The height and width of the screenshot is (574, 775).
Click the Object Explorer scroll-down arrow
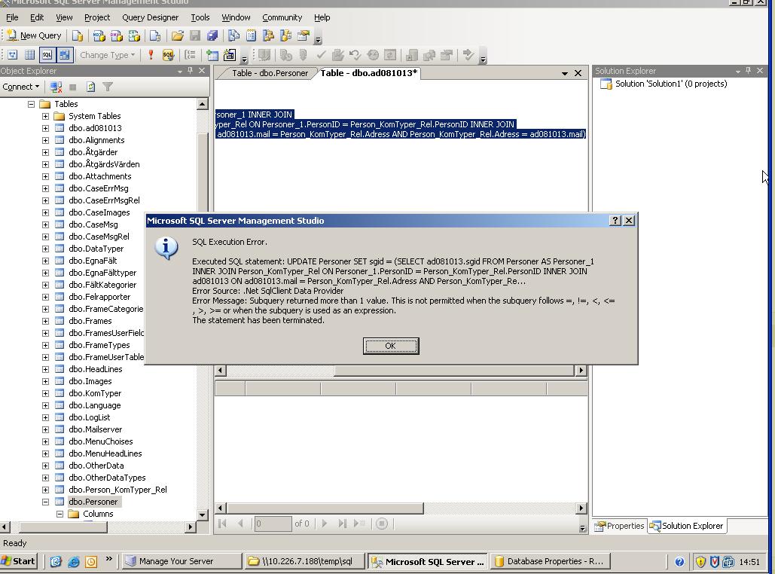pyautogui.click(x=202, y=515)
